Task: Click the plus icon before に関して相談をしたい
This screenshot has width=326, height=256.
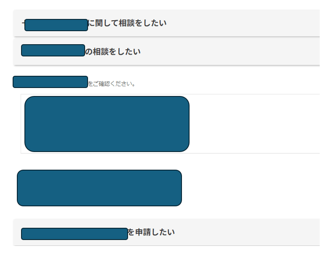Action: [x=23, y=23]
